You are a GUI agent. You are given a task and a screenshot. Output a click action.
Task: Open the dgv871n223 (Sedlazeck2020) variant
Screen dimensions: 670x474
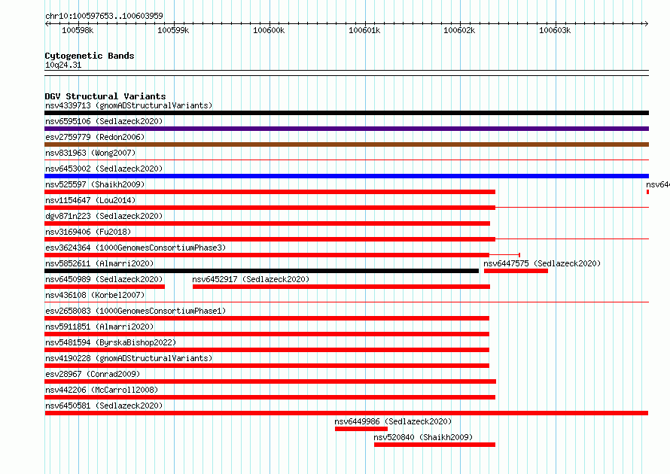click(104, 216)
